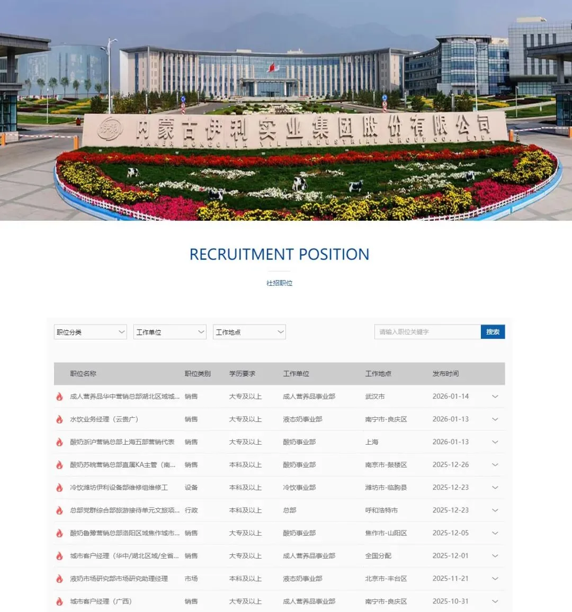Open job 总部党群综合部旅游接待单元文旅项...
Screen dimensions: 572x612
(x=124, y=510)
